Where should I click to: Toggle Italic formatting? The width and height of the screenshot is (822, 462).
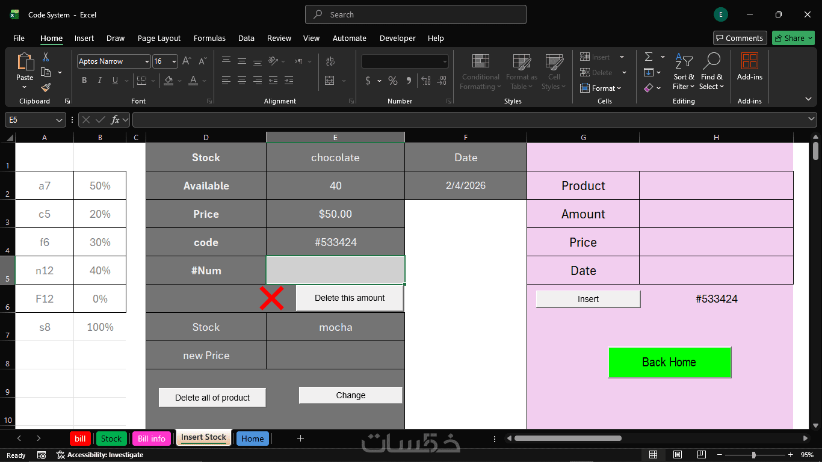click(x=100, y=81)
